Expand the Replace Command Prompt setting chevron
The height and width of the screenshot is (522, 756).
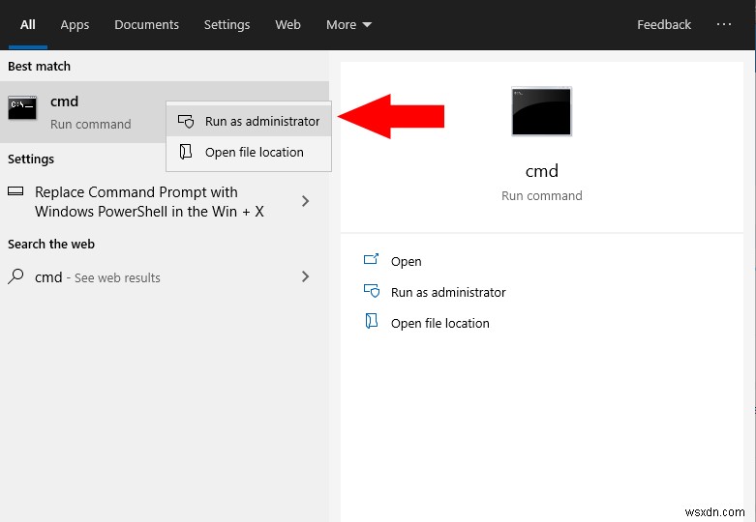(306, 201)
